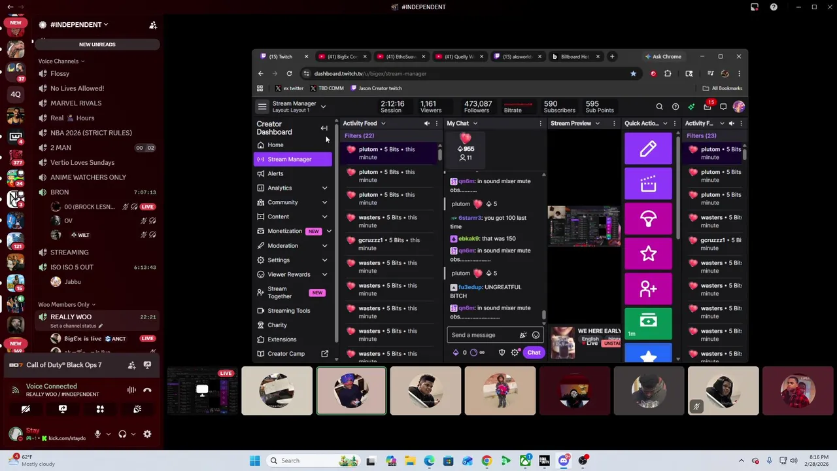This screenshot has height=471, width=837.
Task: Open microphone input device options arrow
Action: [x=109, y=434]
